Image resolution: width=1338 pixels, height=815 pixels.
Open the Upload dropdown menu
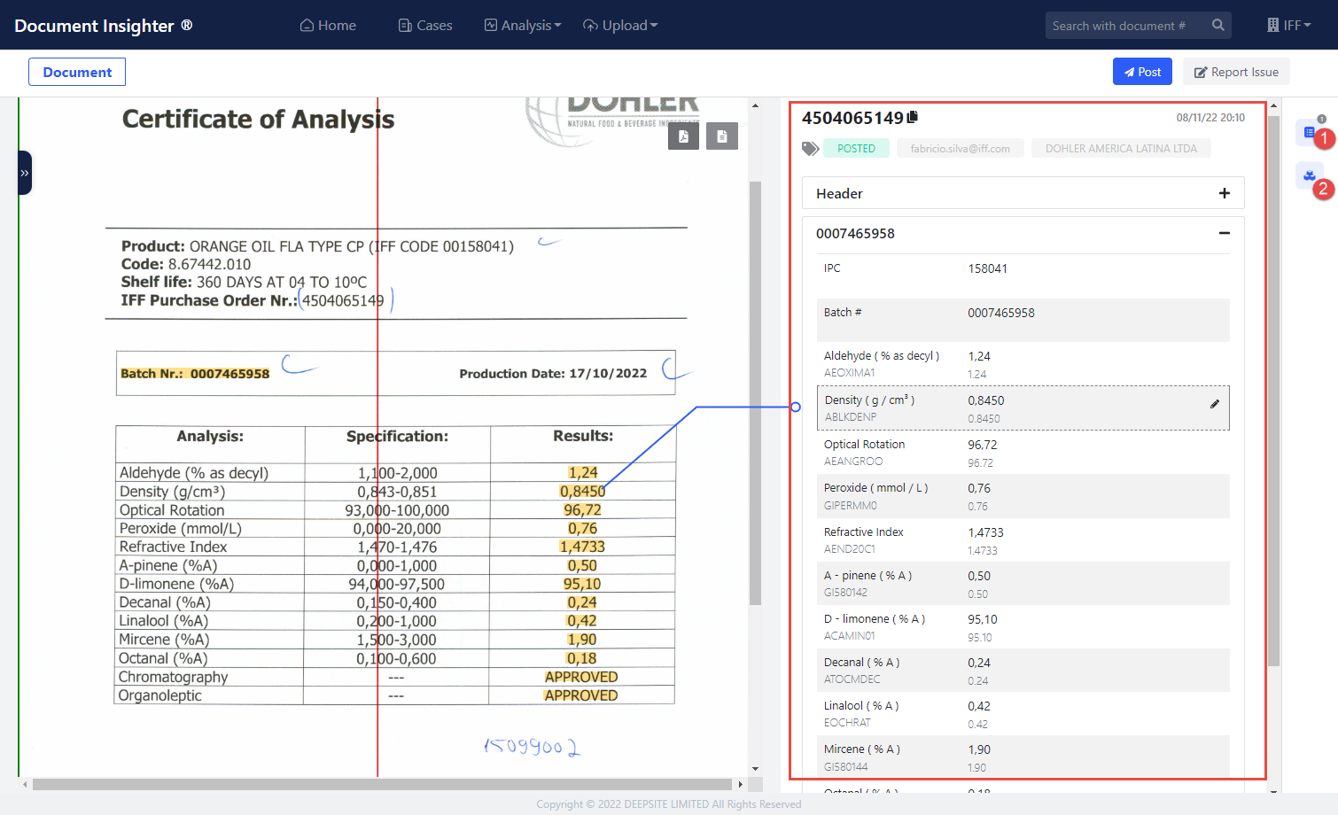pos(620,26)
